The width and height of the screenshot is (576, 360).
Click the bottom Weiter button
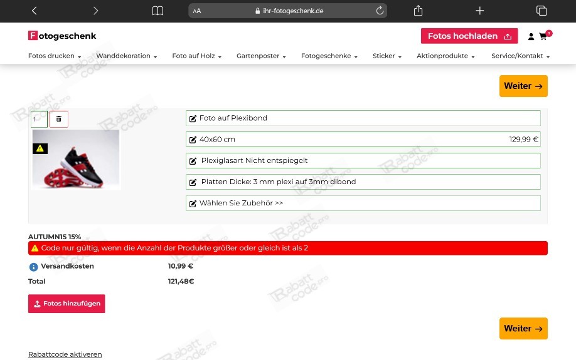[523, 329]
